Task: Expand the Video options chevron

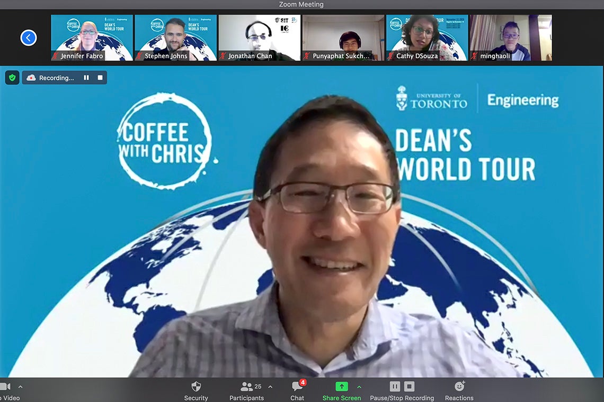Action: pyautogui.click(x=21, y=387)
